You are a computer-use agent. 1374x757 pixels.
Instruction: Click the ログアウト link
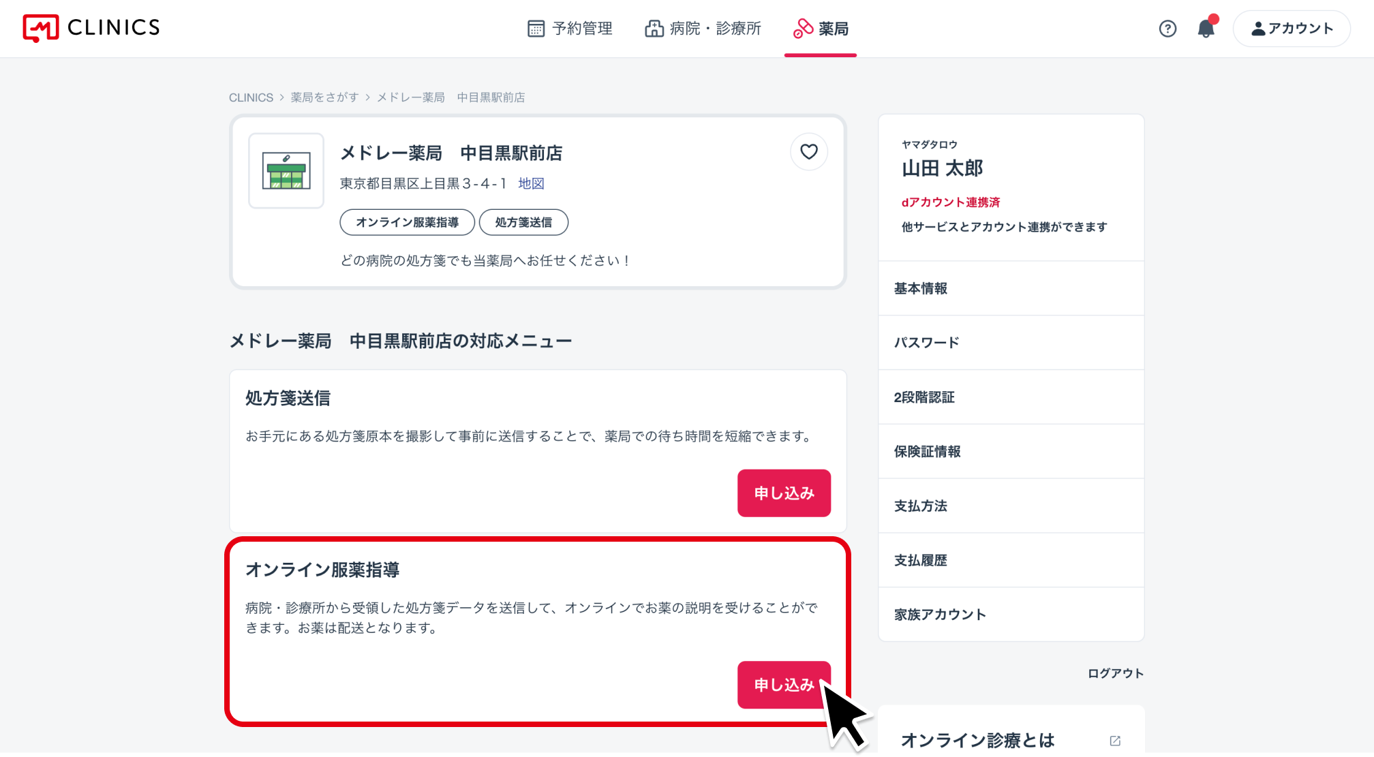pyautogui.click(x=1115, y=673)
